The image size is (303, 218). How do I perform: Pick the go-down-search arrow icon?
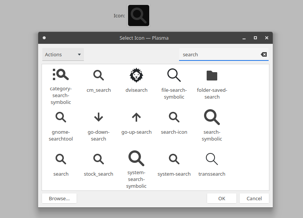[99, 117]
